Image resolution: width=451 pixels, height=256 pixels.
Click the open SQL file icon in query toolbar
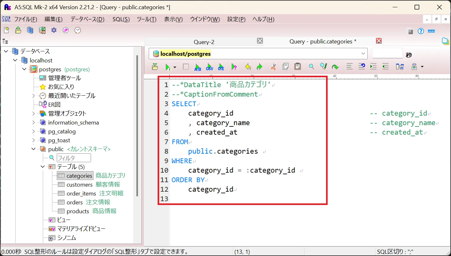coord(155,67)
